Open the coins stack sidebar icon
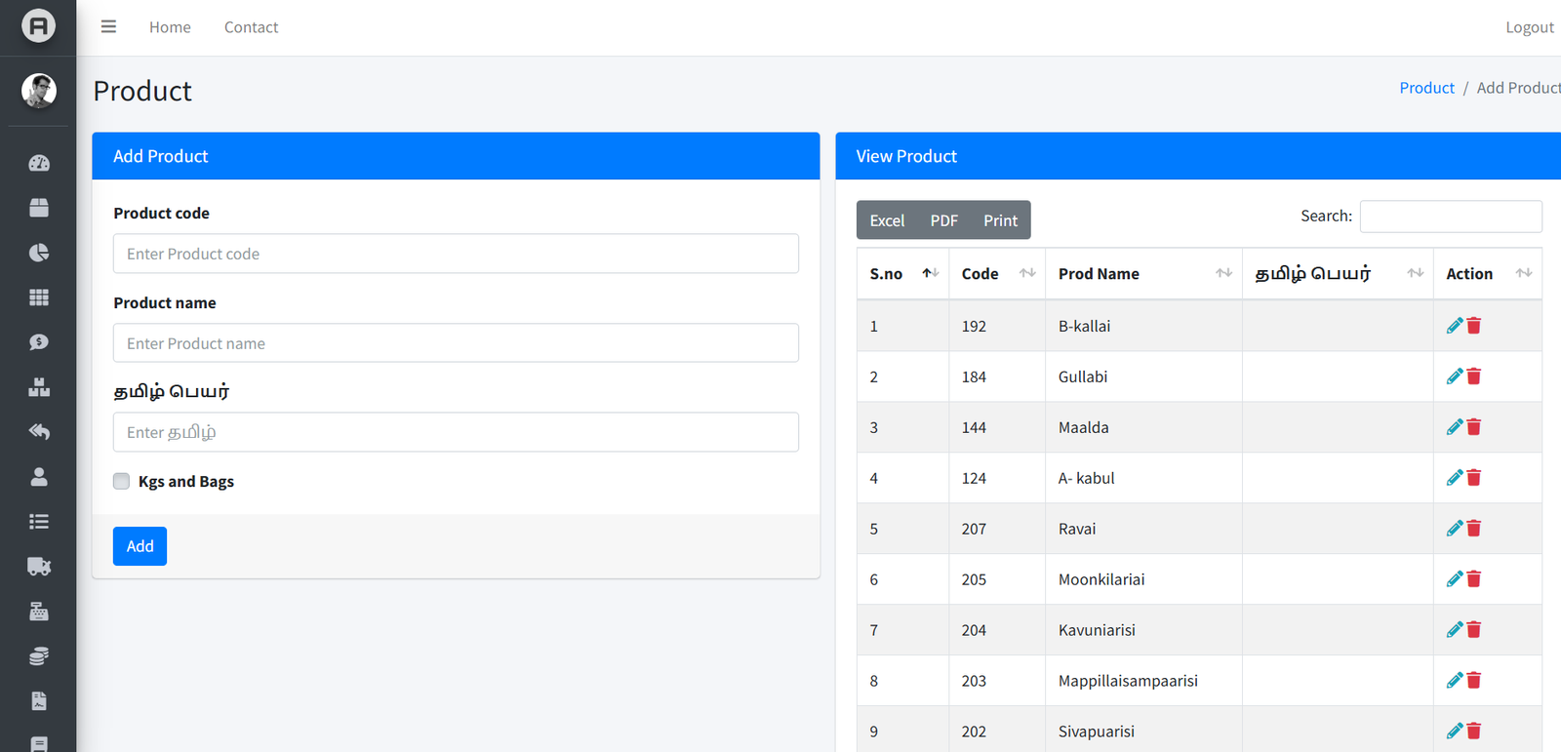Image resolution: width=1561 pixels, height=752 pixels. [39, 656]
